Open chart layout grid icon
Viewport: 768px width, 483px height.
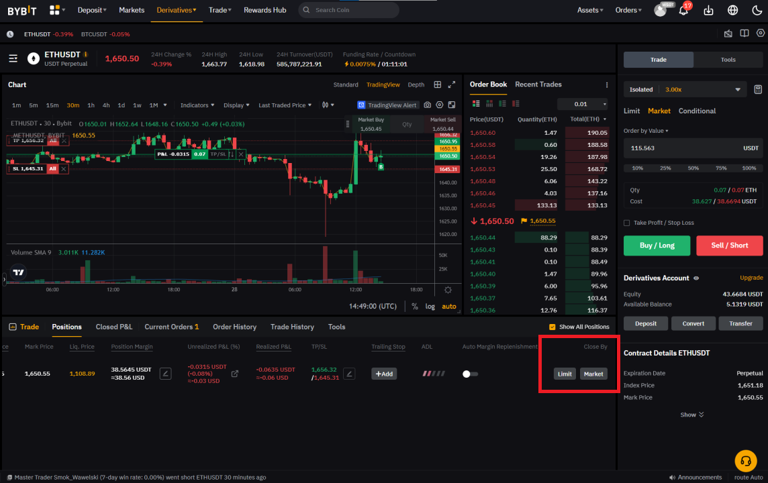pos(438,85)
